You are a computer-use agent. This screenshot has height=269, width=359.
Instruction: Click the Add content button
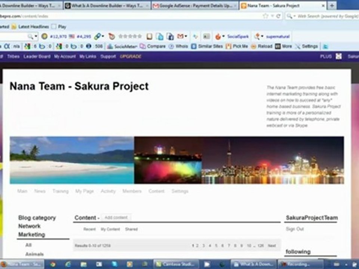(116, 217)
